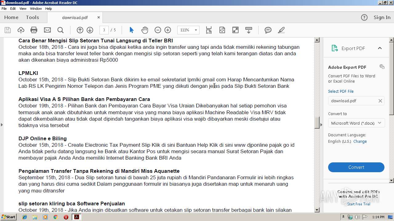This screenshot has width=394, height=221.
Task: Zoom in with the plus icon
Action: tap(168, 30)
